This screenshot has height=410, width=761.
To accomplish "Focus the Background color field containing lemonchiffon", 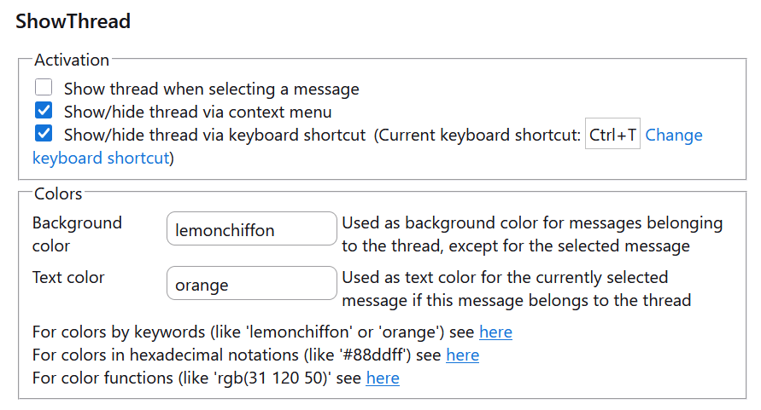I will click(x=252, y=229).
